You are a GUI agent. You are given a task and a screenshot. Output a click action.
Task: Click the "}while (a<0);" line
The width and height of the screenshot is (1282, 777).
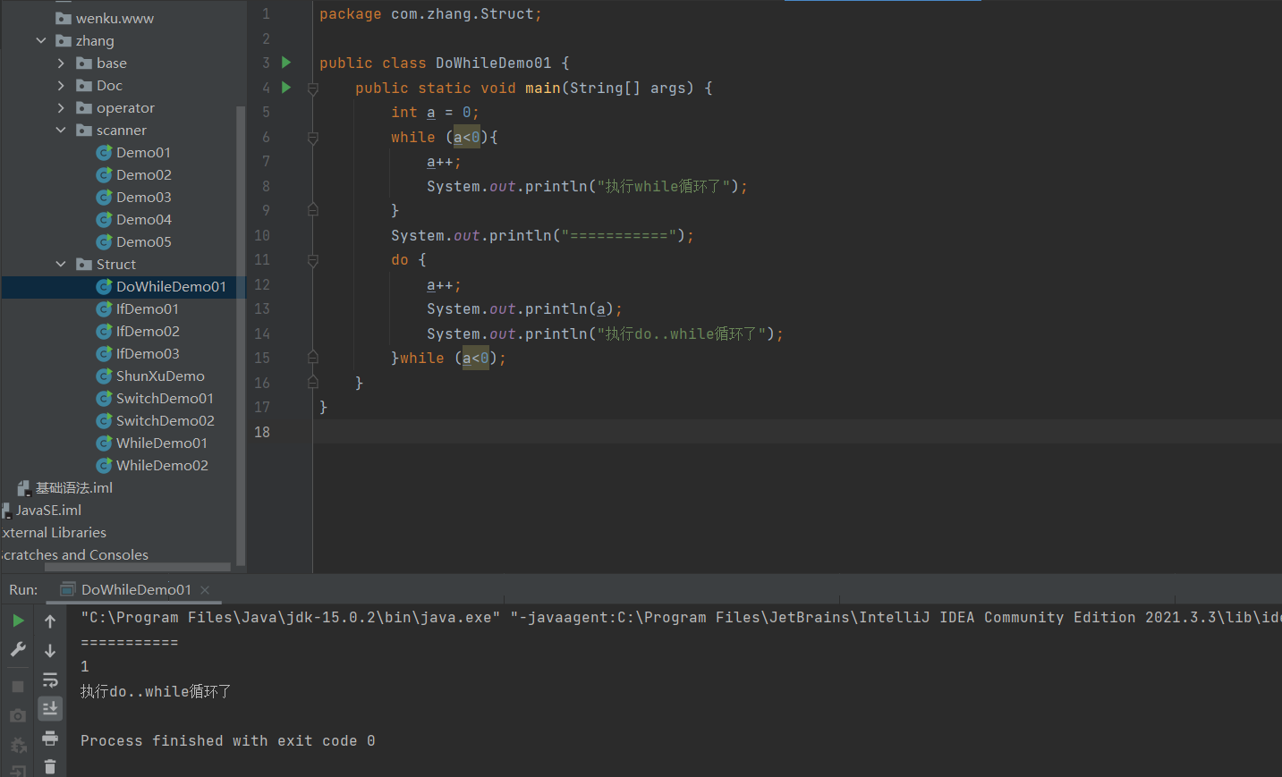[x=448, y=359]
